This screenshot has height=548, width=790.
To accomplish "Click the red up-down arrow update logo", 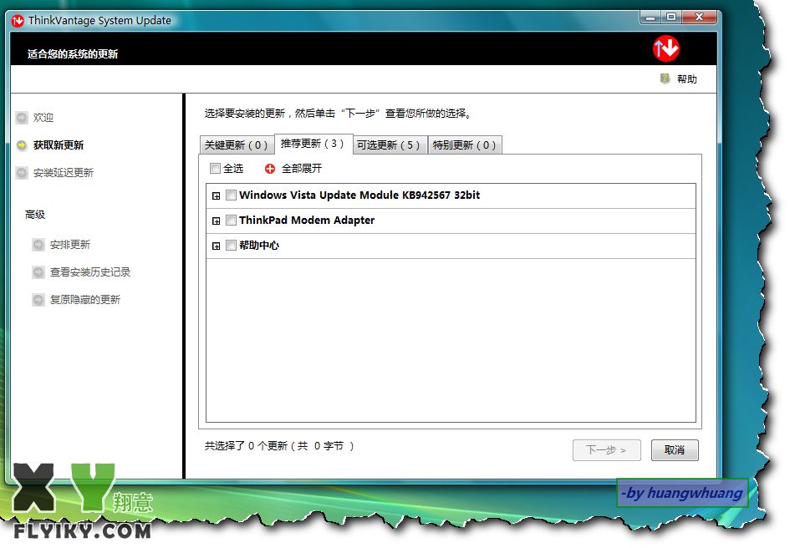I will click(x=665, y=48).
